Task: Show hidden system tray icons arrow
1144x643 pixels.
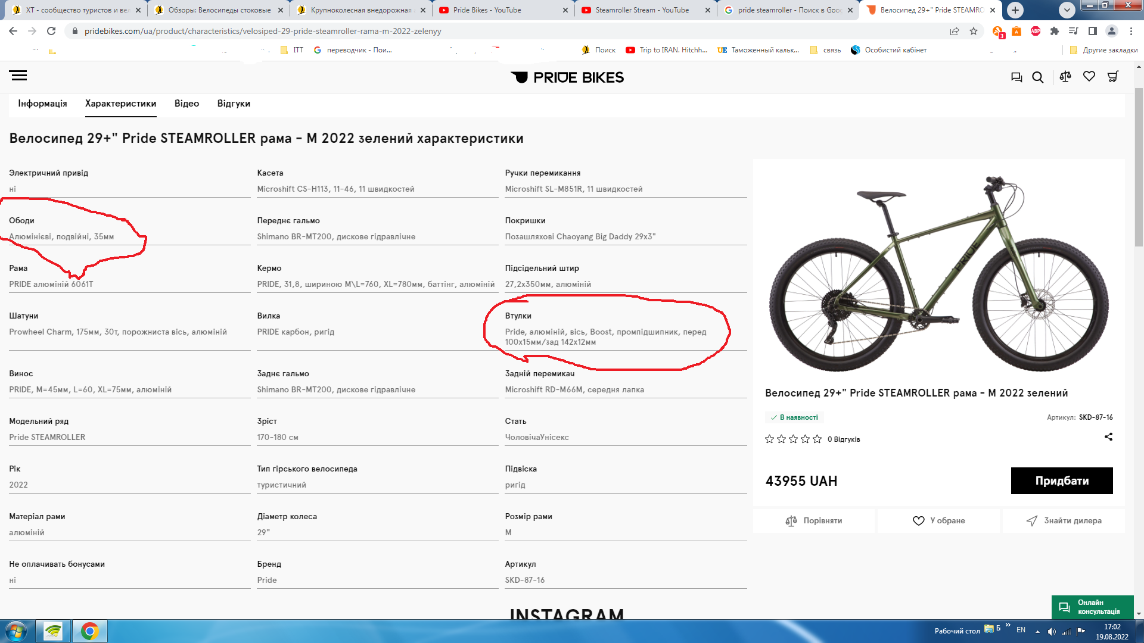Action: [1037, 631]
